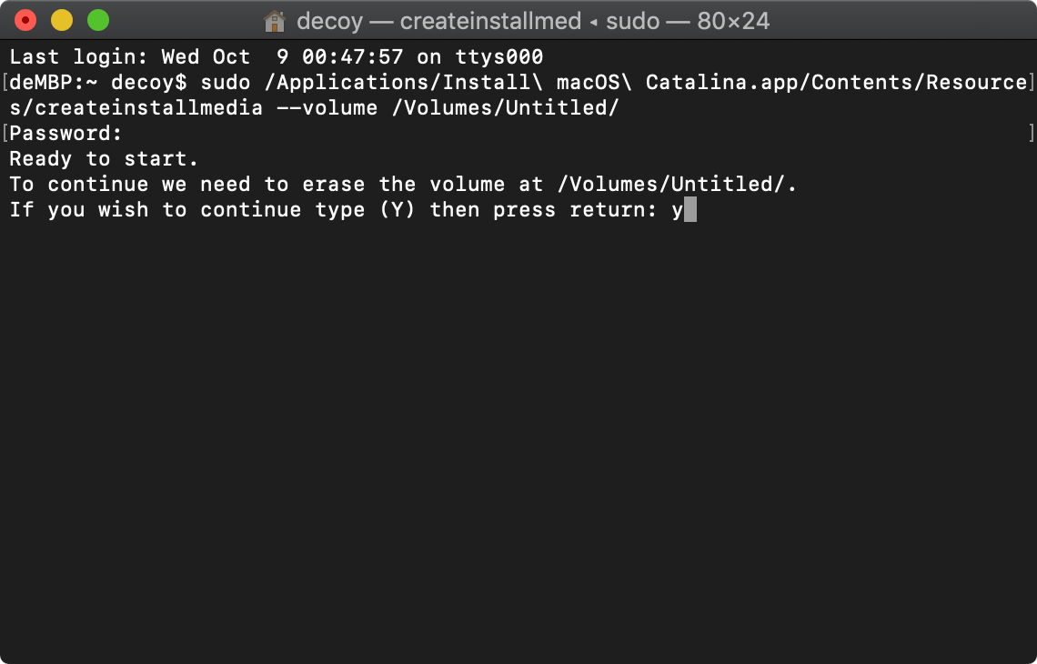Screen dimensions: 1037x664
Task: Click the typed "y" response character
Action: (677, 210)
